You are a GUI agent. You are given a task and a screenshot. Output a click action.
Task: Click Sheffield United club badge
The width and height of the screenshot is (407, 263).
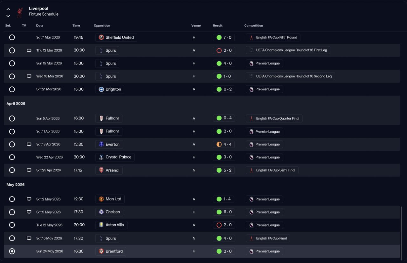click(x=101, y=37)
